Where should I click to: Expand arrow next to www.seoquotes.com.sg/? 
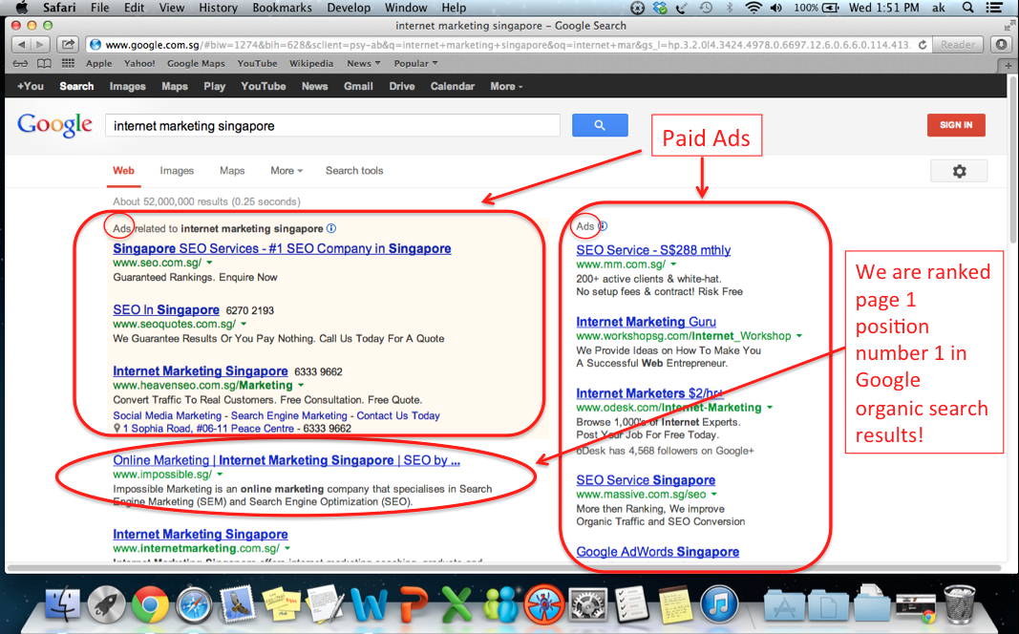[x=244, y=324]
